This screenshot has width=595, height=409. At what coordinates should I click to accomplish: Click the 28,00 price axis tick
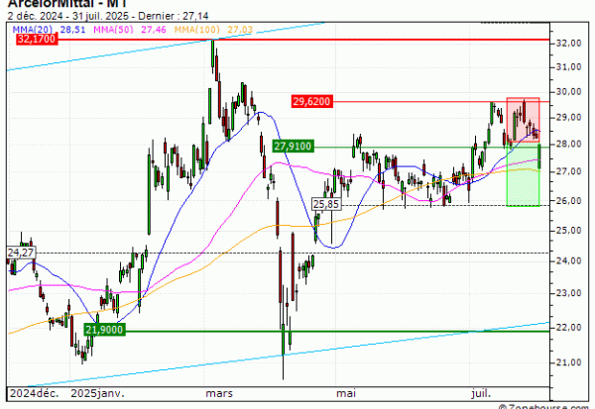coord(568,144)
